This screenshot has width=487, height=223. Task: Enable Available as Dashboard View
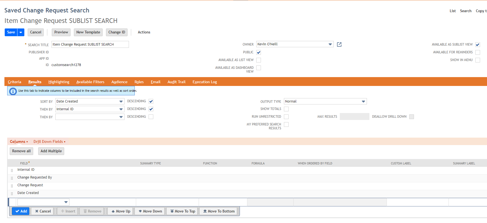tap(259, 68)
